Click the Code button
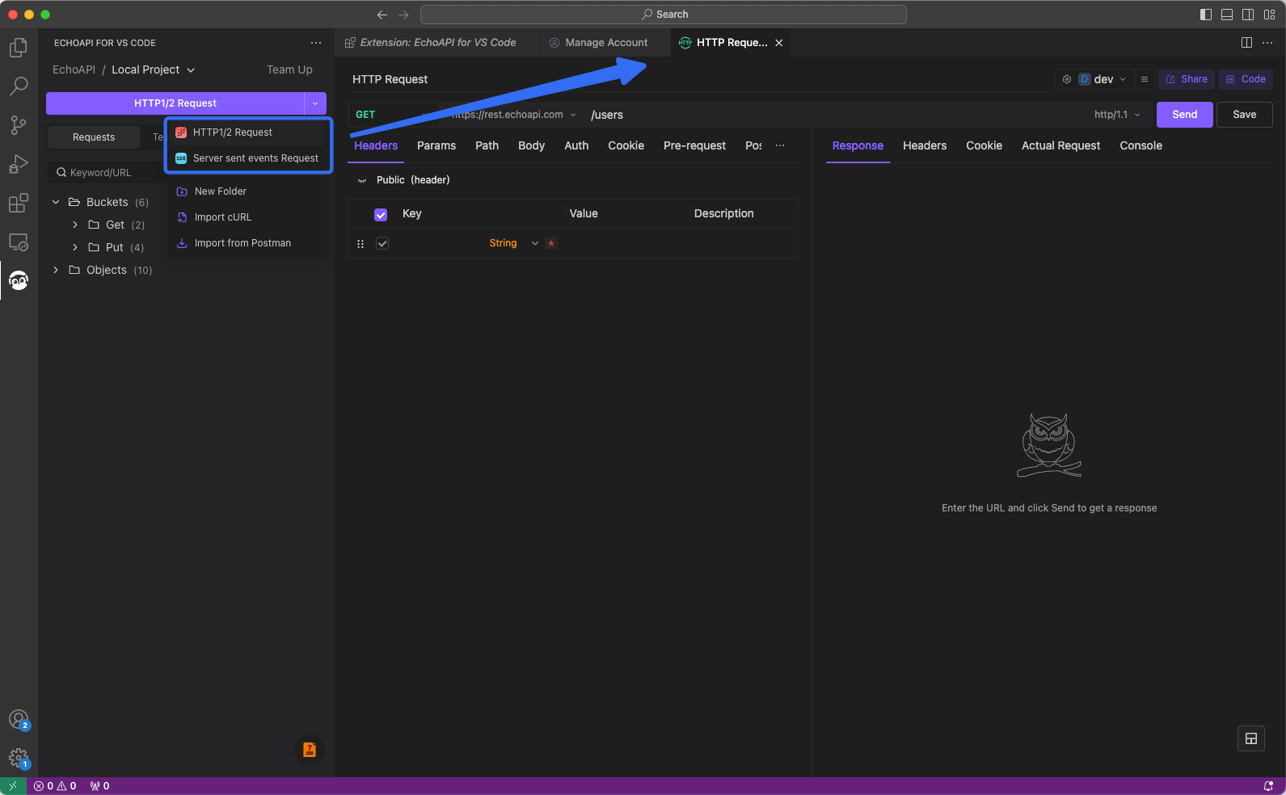This screenshot has width=1286, height=795. coord(1246,79)
